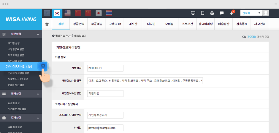Viewport: 279px width, 133px height.
Task: Open the 관리자 account dropdown
Action: [251, 13]
